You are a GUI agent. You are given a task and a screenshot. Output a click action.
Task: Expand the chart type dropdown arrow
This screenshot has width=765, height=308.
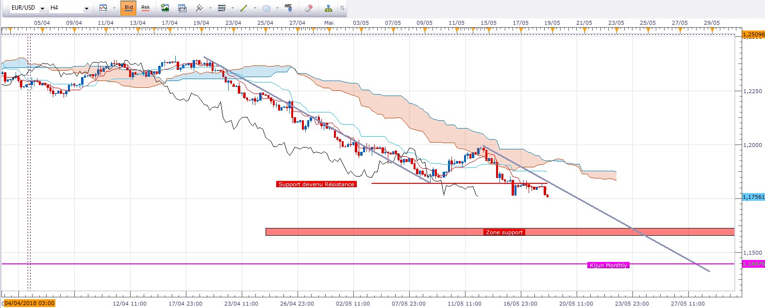click(114, 8)
